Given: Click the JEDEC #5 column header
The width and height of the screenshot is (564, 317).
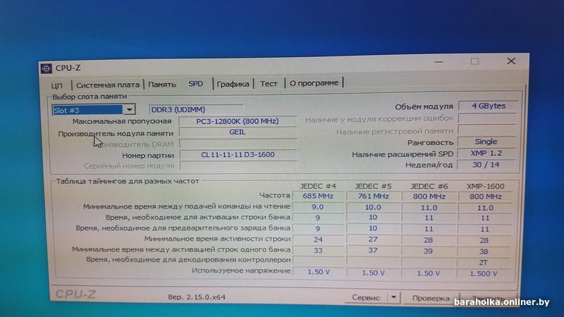Looking at the screenshot, I should [373, 186].
